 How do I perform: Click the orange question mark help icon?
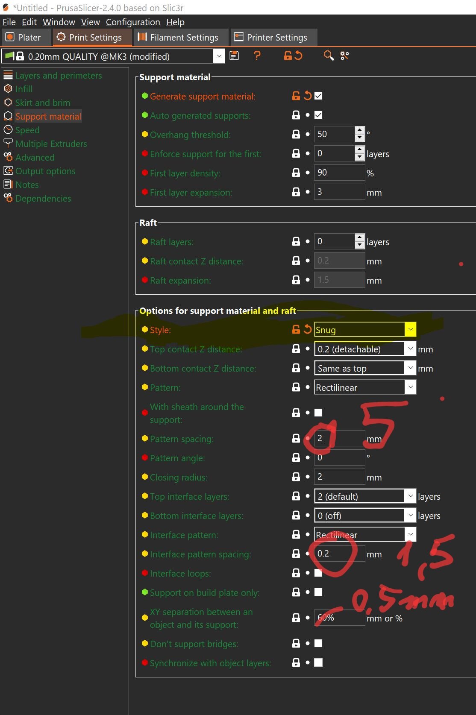click(x=257, y=56)
